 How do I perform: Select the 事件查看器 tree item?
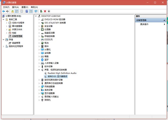[x=17, y=26]
